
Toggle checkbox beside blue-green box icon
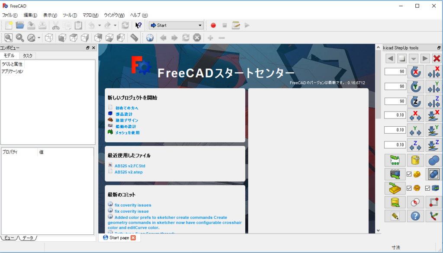click(x=427, y=188)
